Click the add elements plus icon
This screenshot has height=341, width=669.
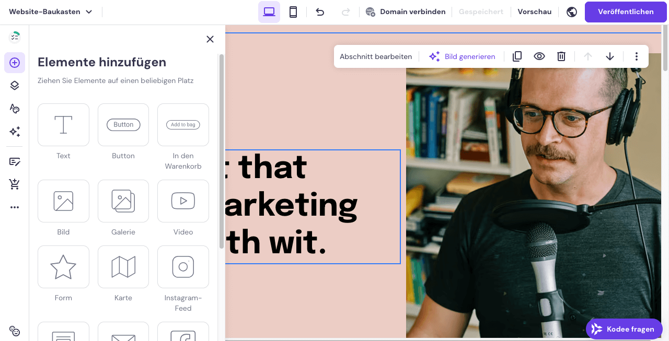pos(15,63)
